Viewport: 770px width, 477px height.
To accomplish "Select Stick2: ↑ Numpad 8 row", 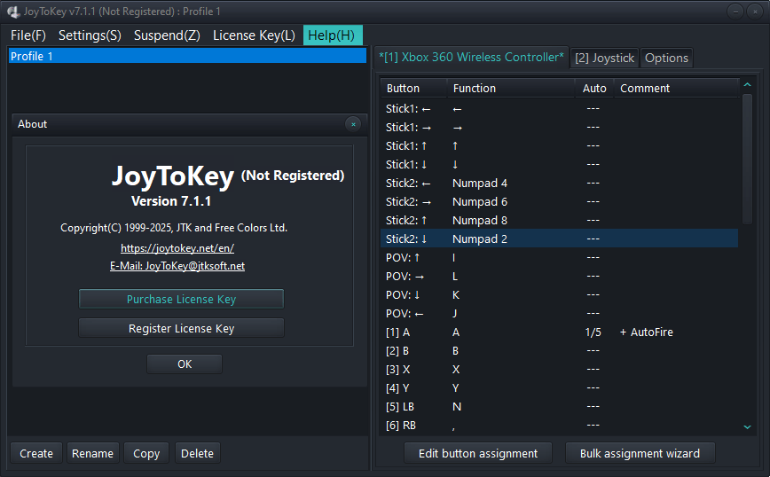I will [x=560, y=221].
